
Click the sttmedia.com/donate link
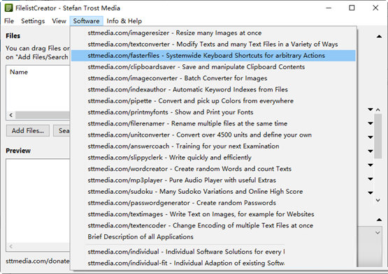point(38,261)
